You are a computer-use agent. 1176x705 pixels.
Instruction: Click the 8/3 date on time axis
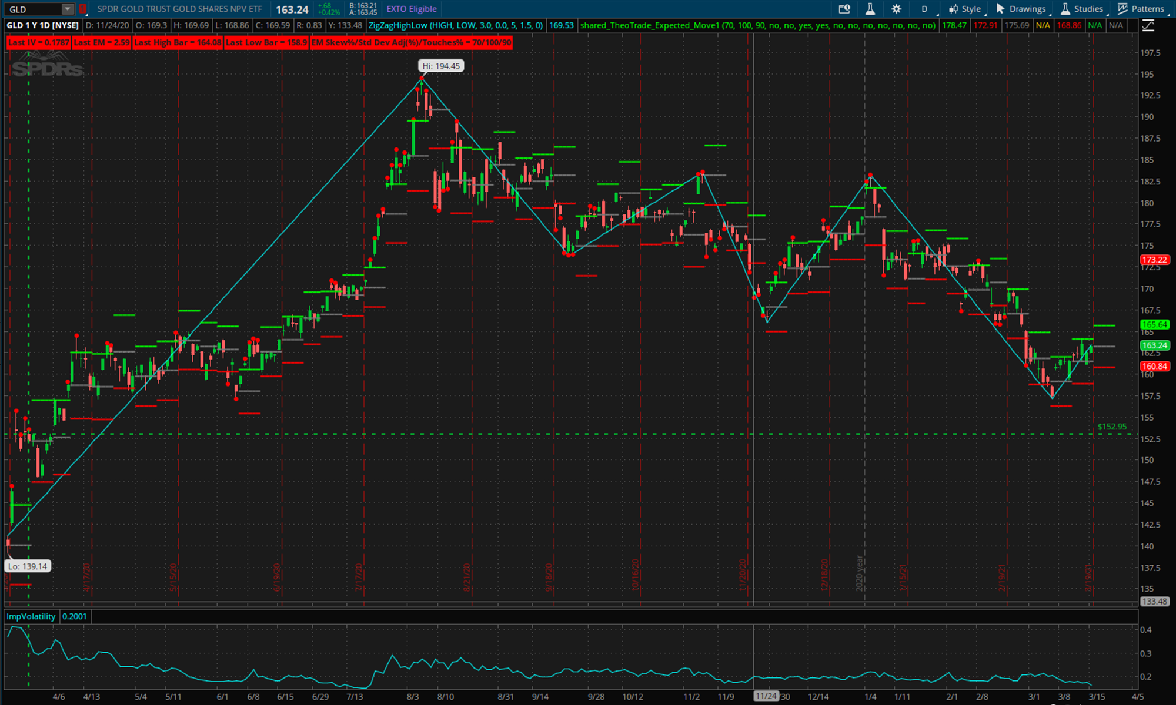(413, 697)
